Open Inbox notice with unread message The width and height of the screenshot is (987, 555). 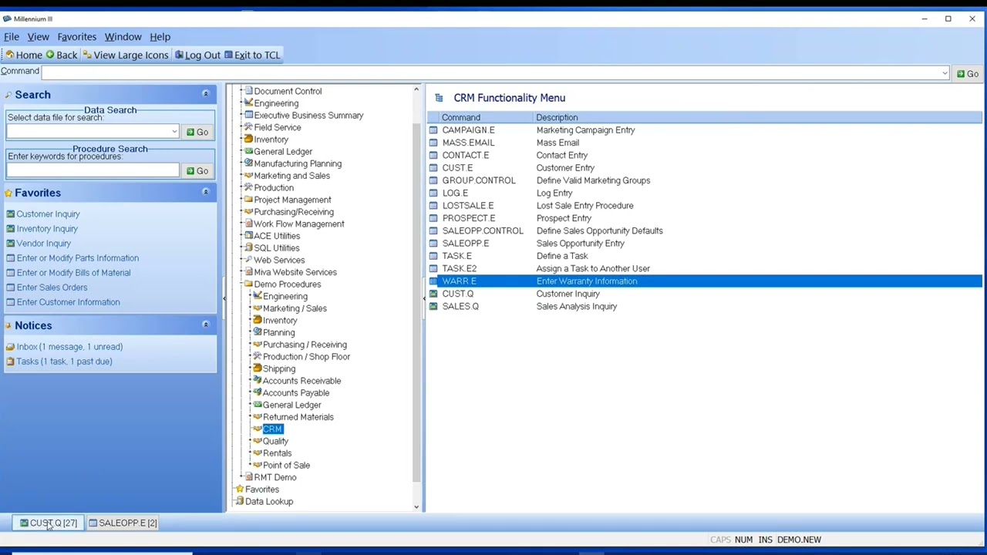[69, 346]
